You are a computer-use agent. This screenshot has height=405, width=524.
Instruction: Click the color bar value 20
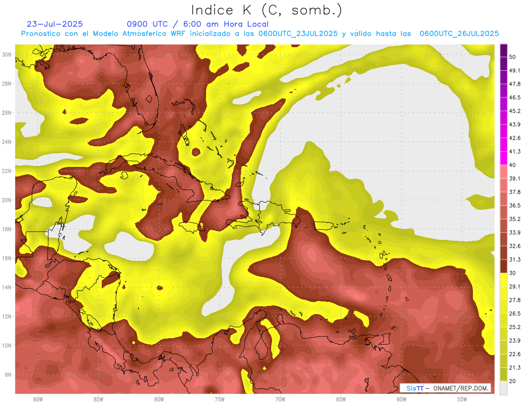coord(514,381)
